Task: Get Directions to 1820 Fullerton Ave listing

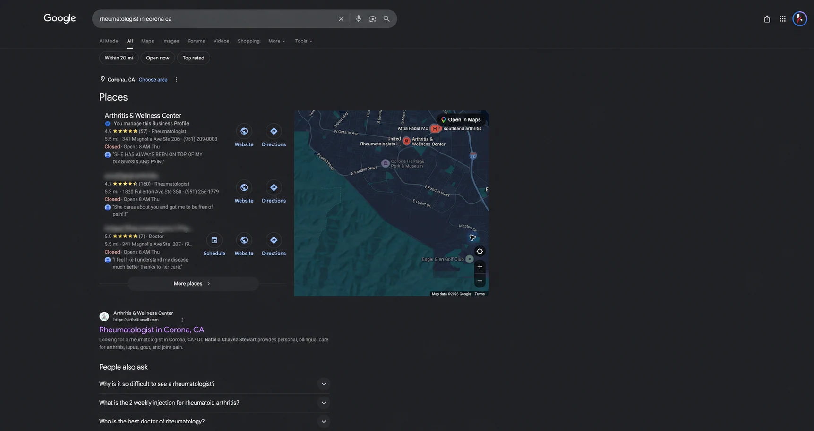Action: 274,192
